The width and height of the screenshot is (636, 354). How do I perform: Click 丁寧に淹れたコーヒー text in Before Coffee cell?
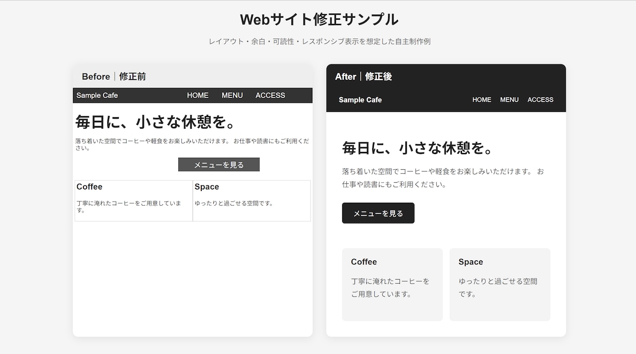(x=129, y=207)
